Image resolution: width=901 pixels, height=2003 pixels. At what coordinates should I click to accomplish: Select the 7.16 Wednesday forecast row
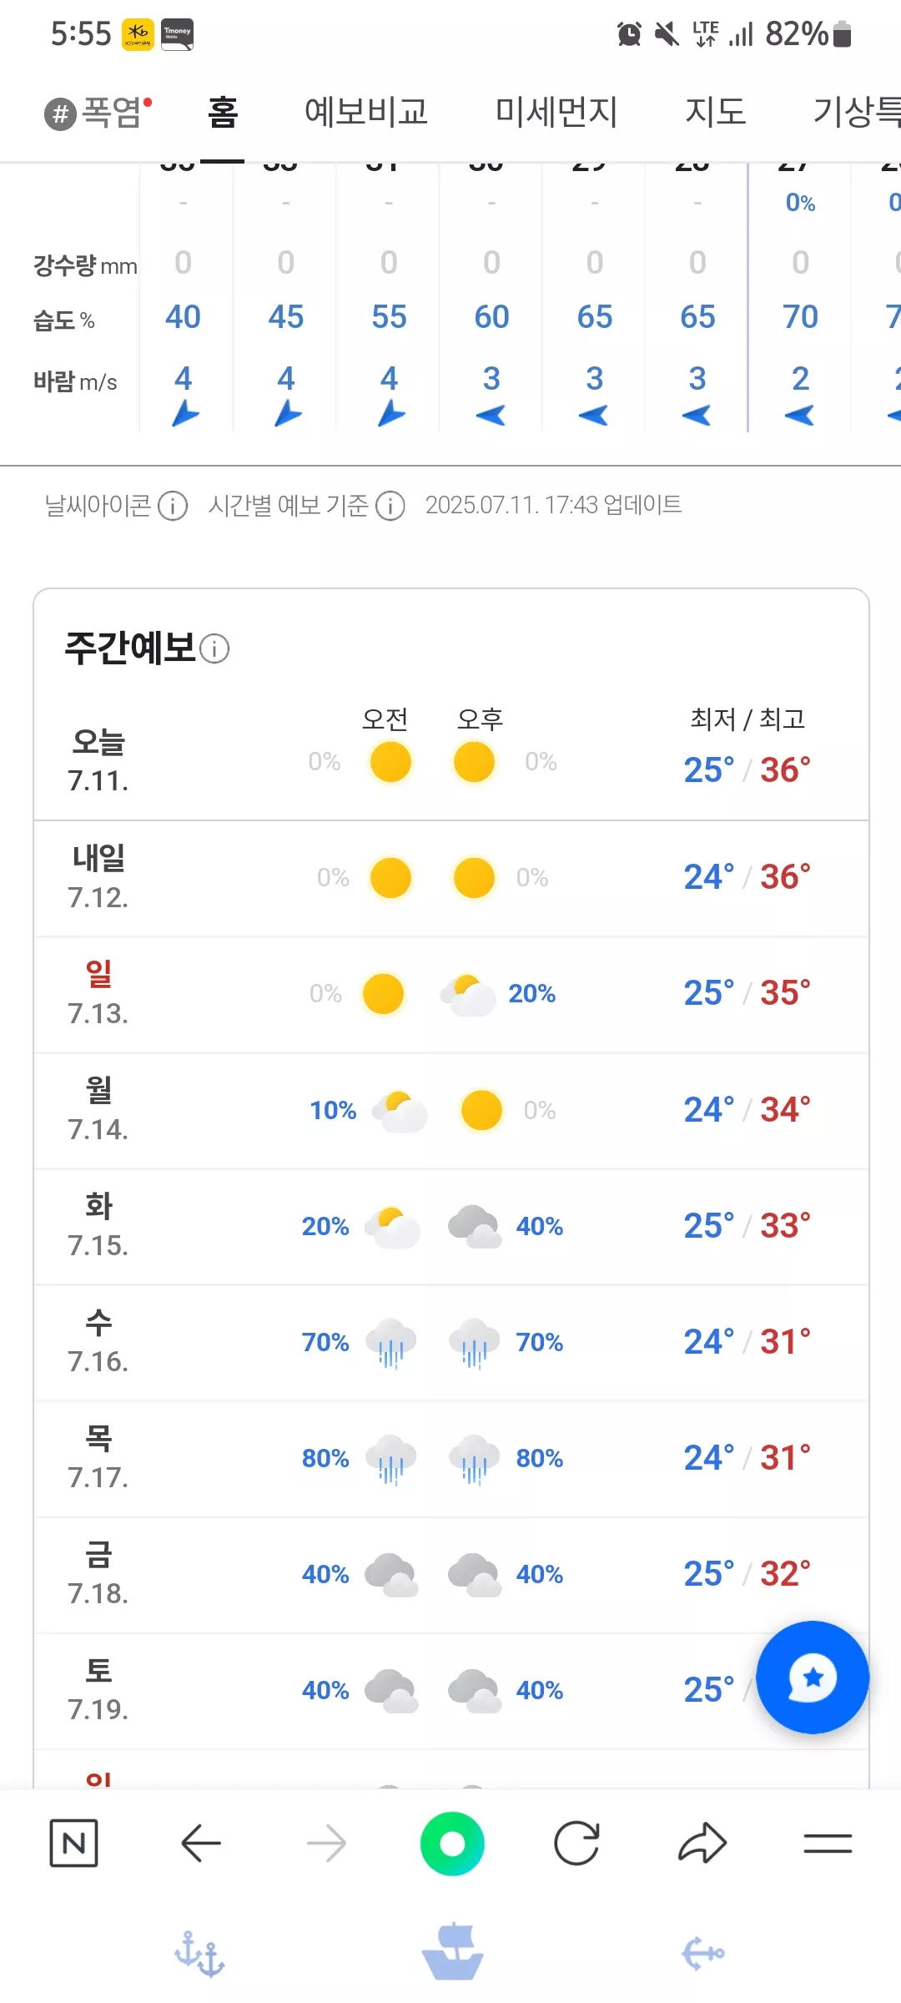pos(451,1343)
